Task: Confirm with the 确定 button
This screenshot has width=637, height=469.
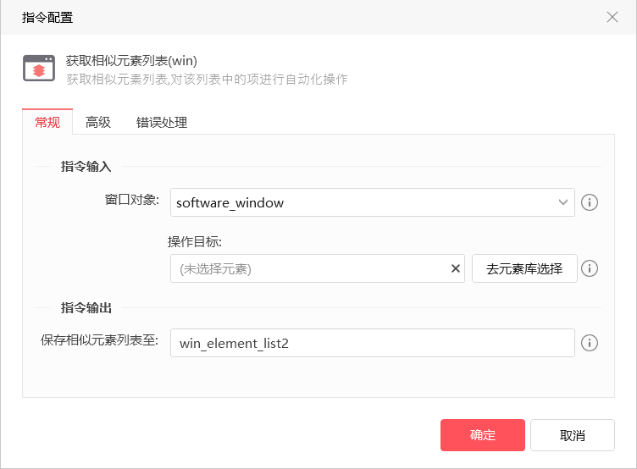Action: 483,435
